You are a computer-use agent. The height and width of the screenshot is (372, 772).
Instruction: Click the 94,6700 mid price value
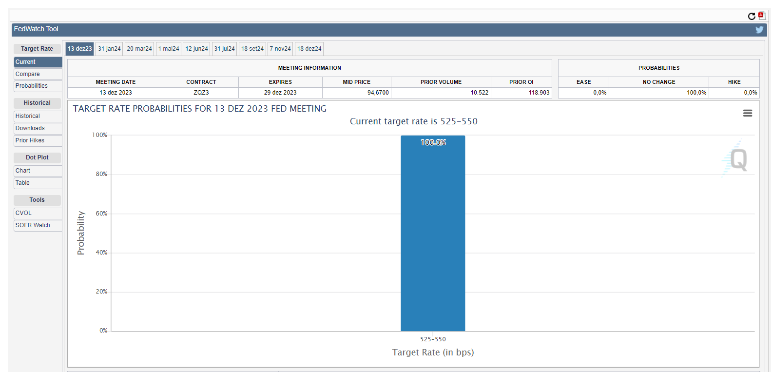[x=378, y=93]
